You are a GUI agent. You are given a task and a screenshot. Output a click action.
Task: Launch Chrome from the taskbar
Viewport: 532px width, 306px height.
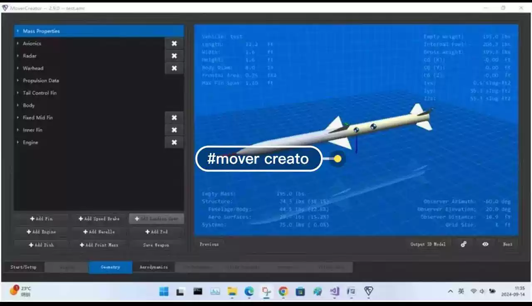coord(283,291)
